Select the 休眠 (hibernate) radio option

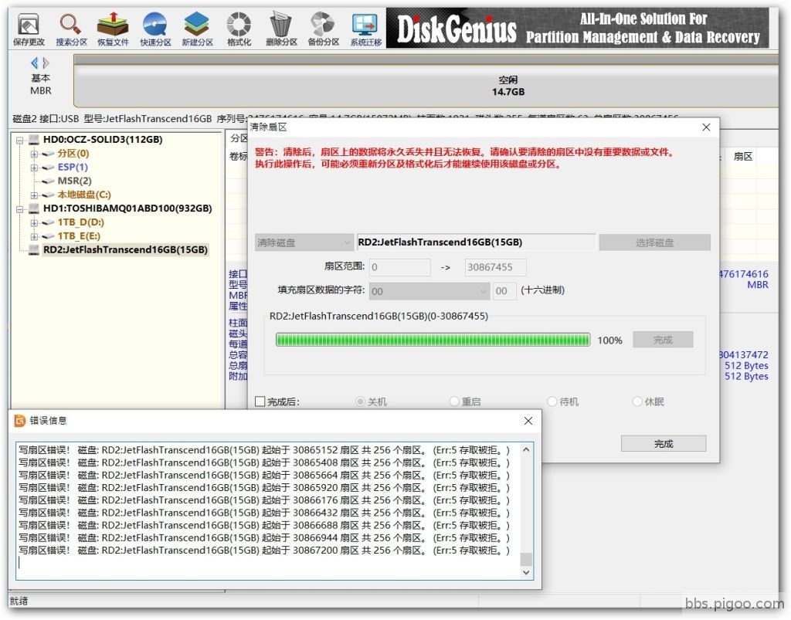coord(637,401)
